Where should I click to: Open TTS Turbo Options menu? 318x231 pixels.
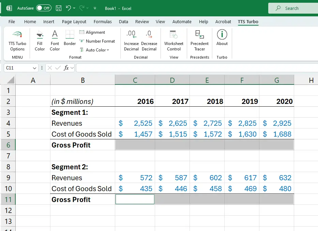pos(17,41)
